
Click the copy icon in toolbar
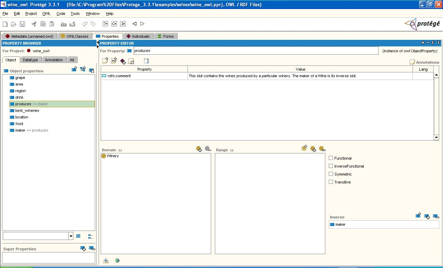coord(43,24)
